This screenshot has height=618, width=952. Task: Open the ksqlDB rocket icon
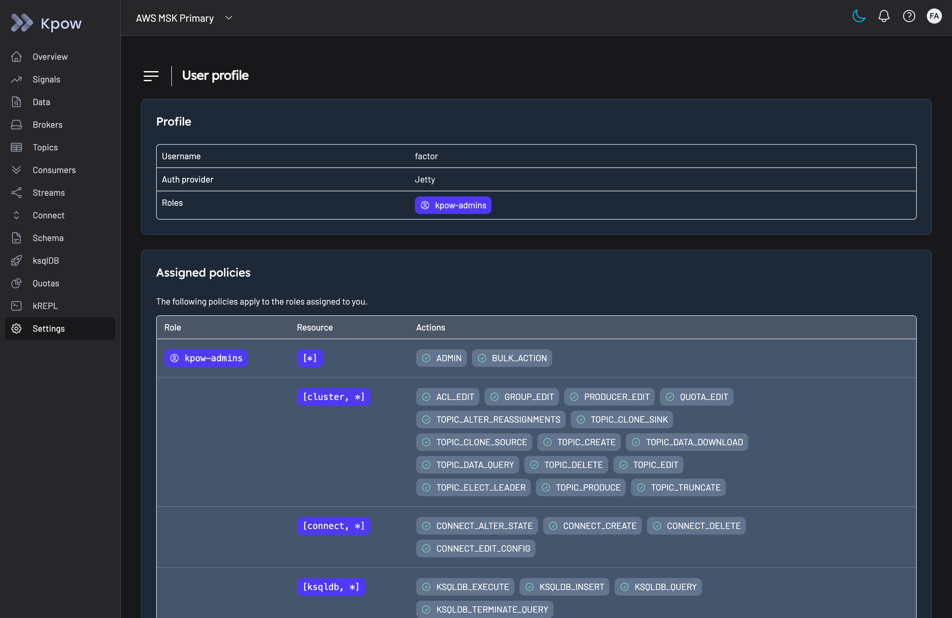pyautogui.click(x=16, y=261)
